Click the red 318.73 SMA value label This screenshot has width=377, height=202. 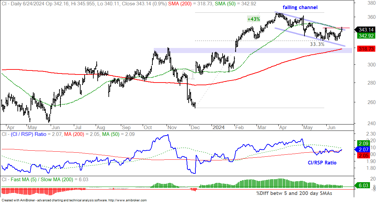point(366,49)
